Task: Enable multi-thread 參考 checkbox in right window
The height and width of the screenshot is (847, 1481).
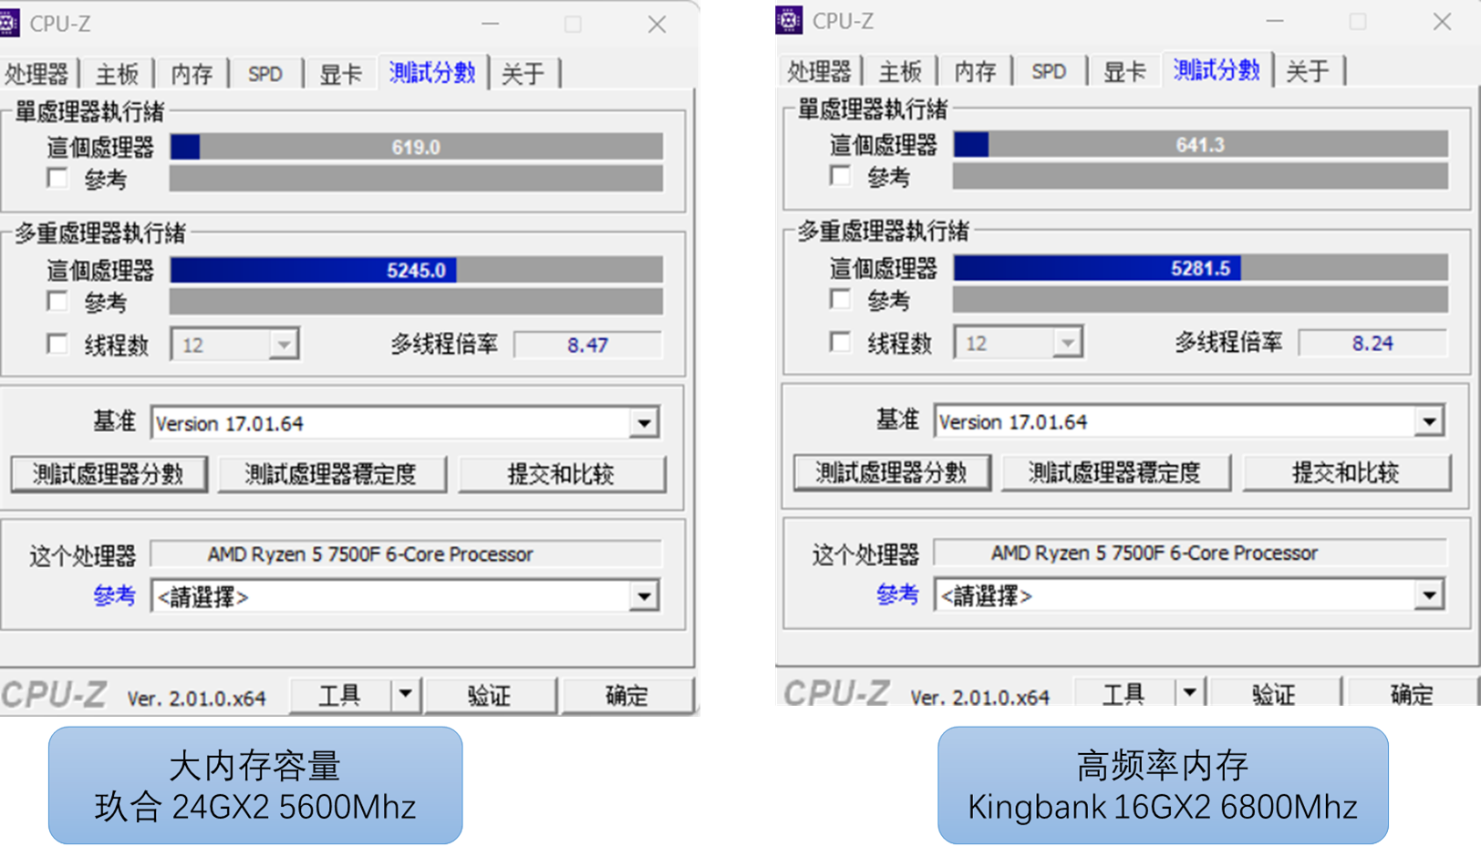Action: (841, 298)
